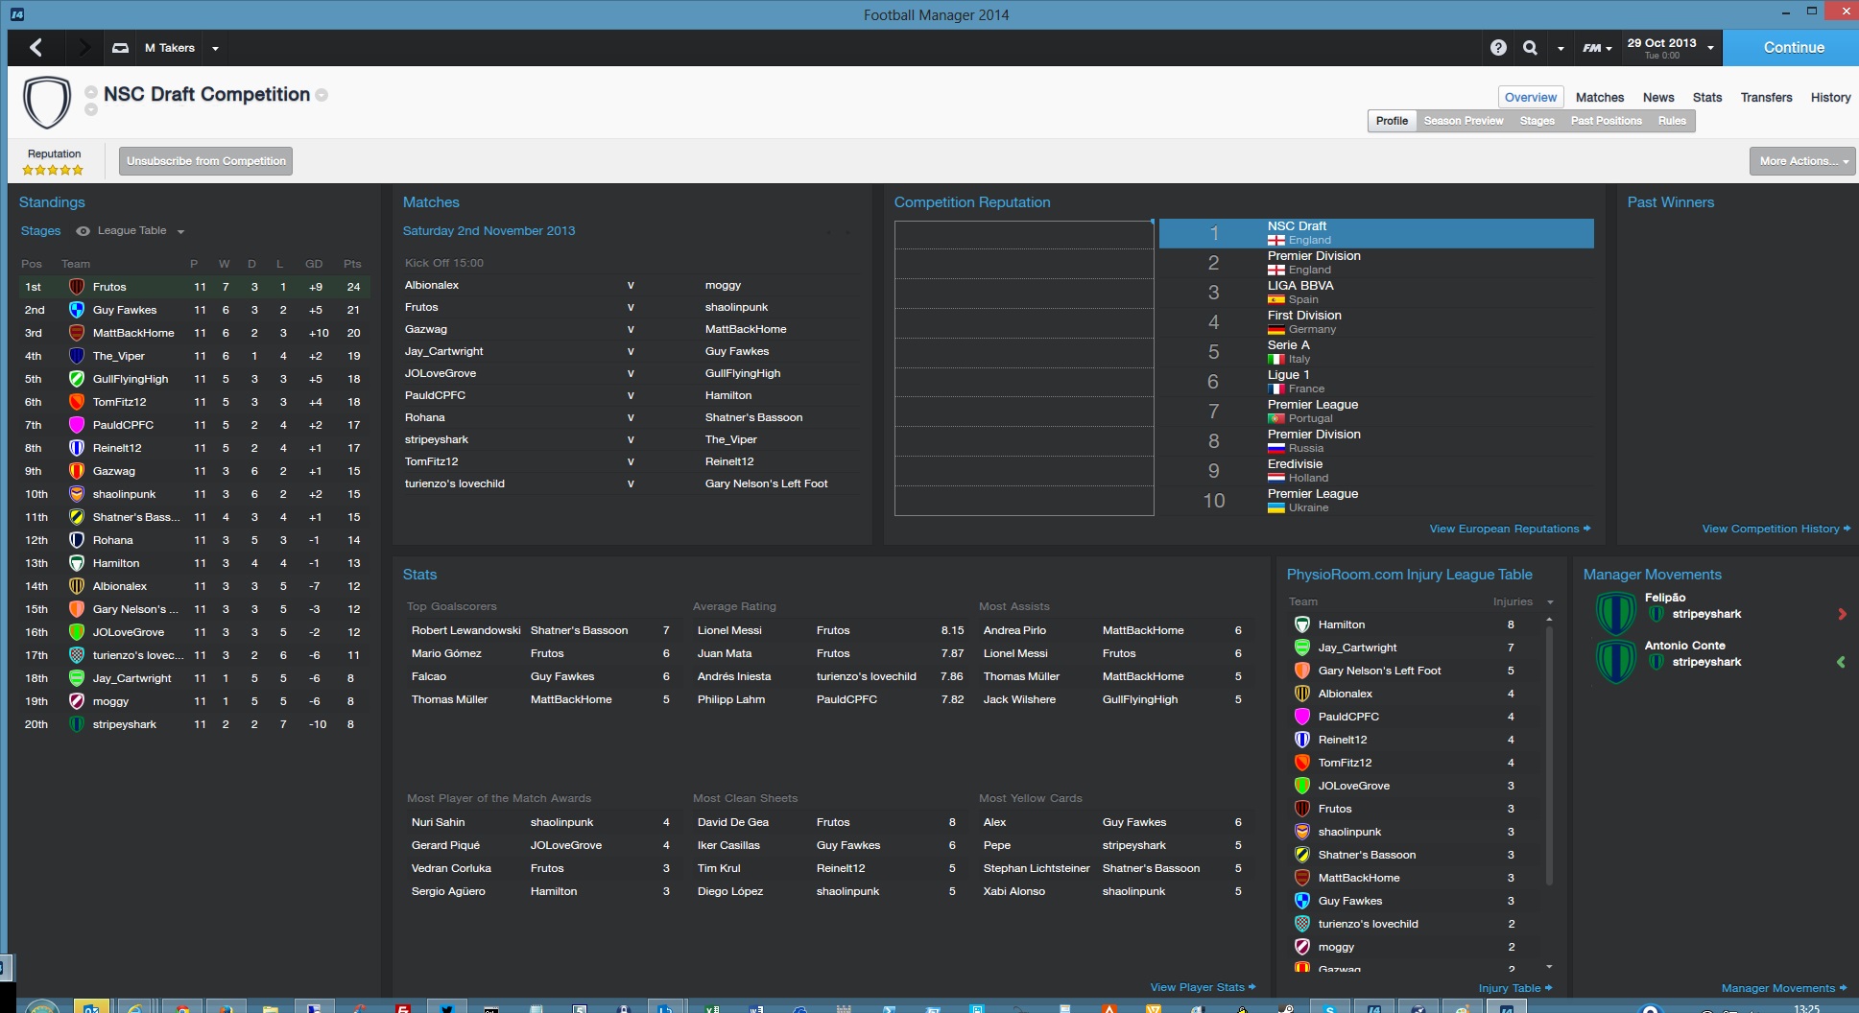The image size is (1859, 1013).
Task: Open the M Takers dropdown arrow
Action: [x=215, y=48]
